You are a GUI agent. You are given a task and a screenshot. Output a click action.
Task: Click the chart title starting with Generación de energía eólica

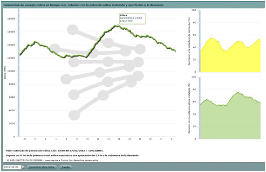(x=84, y=5)
